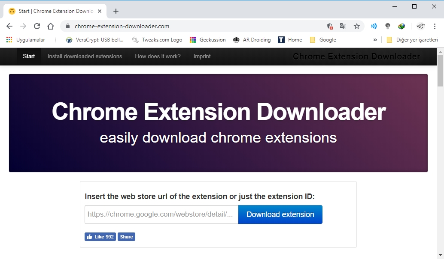Select the Start | Chrome Extension Downloader tab
The image size is (444, 259).
(55, 11)
